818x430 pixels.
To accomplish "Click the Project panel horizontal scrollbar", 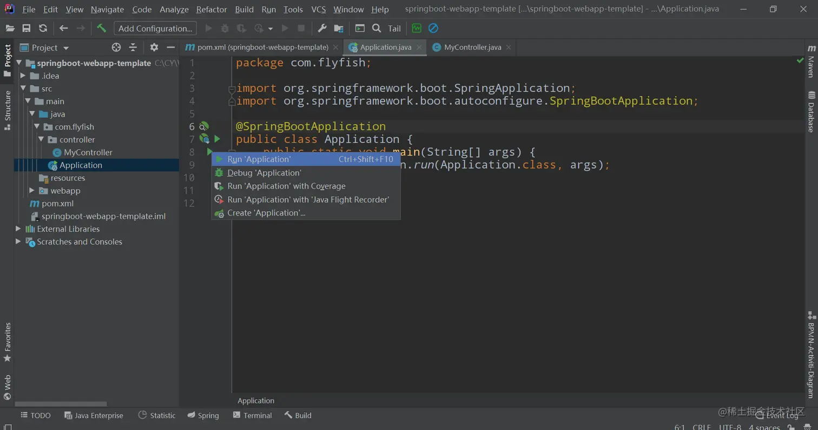I will (61, 404).
